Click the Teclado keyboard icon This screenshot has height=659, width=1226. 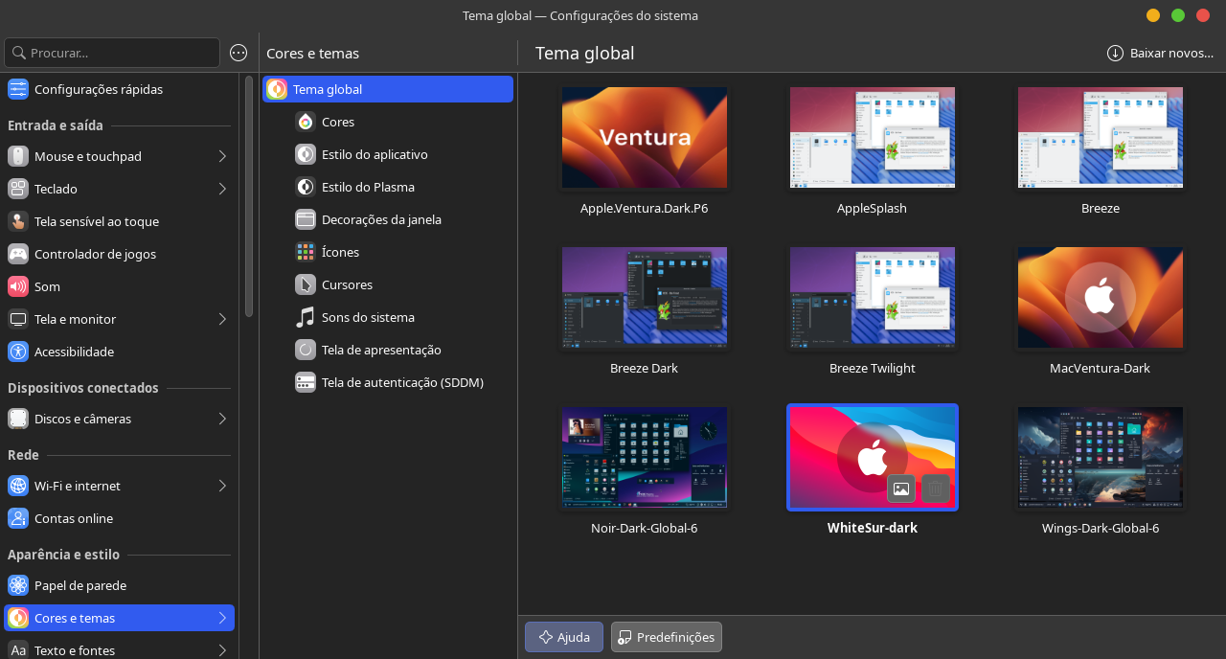18,189
